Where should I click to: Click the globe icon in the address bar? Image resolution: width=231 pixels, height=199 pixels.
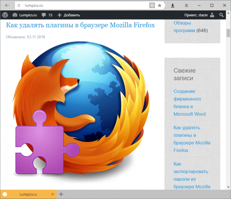pyautogui.click(x=152, y=5)
